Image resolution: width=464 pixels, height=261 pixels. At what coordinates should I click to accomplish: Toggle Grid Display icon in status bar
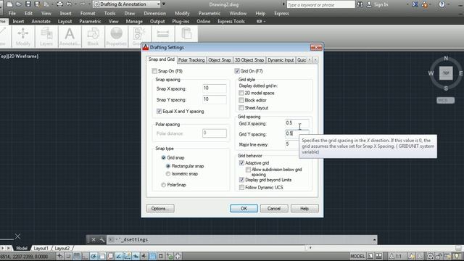coord(77,256)
